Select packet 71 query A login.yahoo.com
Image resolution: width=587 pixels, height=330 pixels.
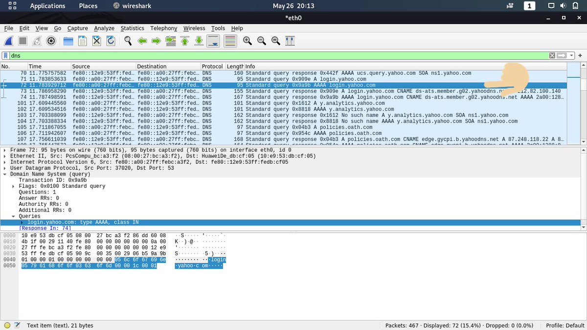pos(284,79)
